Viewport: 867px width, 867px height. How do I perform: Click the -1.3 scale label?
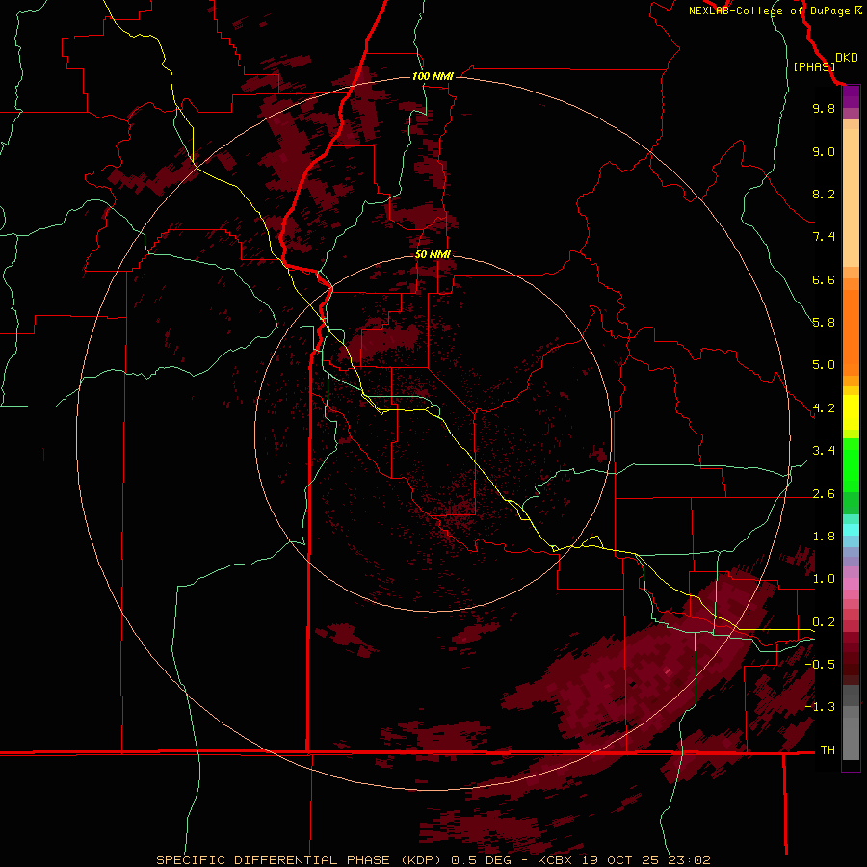(820, 707)
